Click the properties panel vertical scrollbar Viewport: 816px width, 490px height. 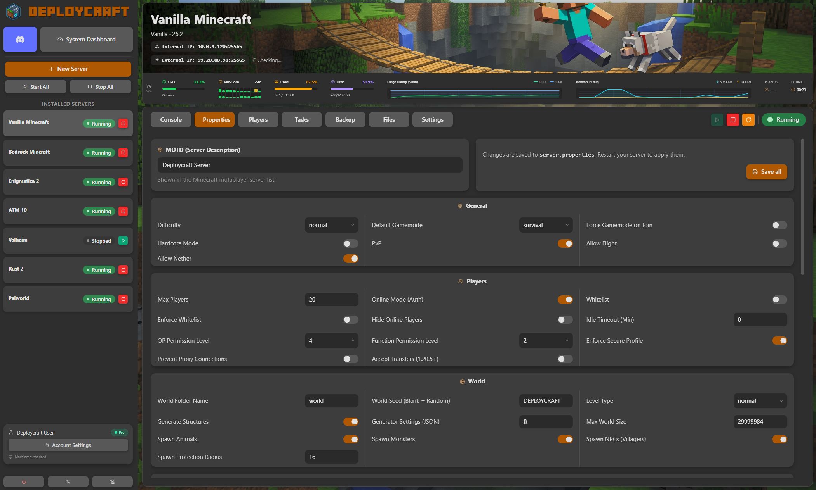point(802,207)
